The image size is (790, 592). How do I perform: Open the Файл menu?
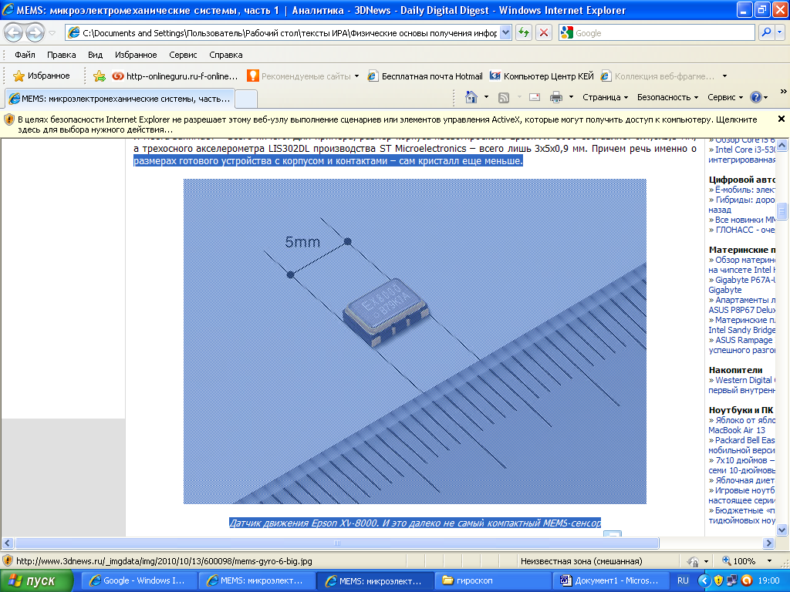(25, 55)
